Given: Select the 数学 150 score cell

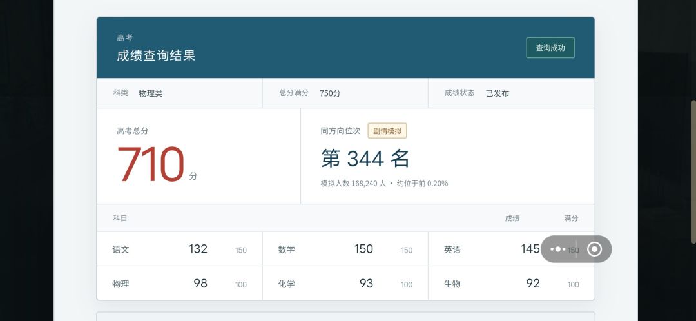Looking at the screenshot, I should coord(345,249).
